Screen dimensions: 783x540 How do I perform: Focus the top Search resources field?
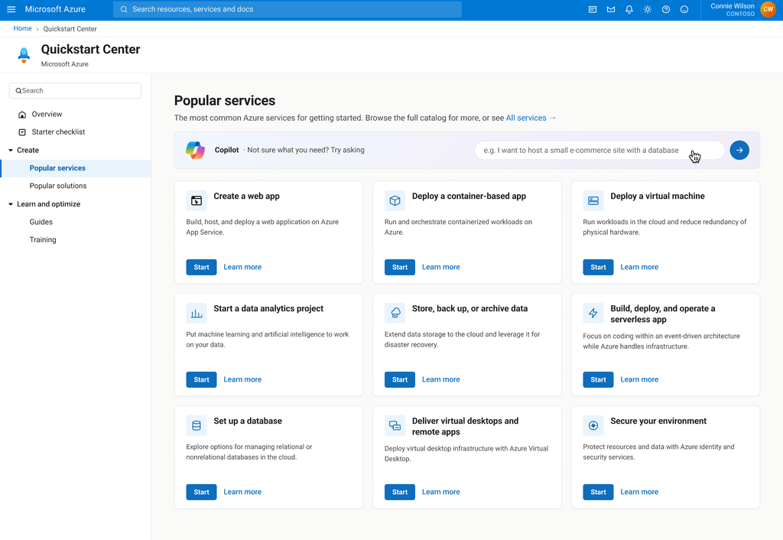[288, 9]
